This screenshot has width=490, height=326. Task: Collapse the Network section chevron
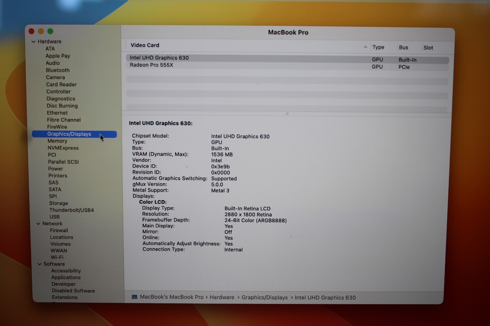coord(38,224)
